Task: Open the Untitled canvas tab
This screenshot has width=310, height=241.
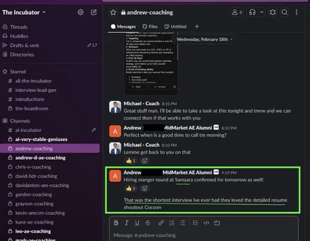Action: (176, 26)
